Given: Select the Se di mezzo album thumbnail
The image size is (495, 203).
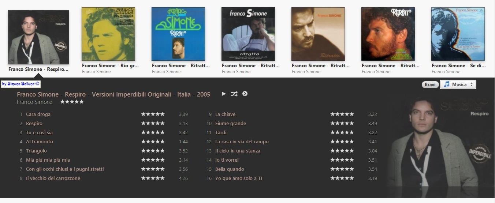Looking at the screenshot, I should pyautogui.click(x=458, y=34).
